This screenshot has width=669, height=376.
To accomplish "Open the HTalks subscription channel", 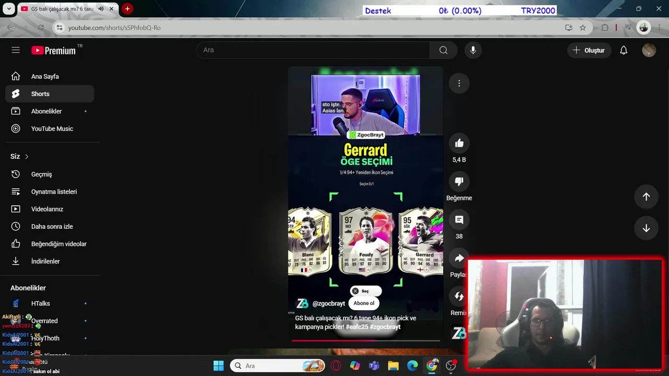I will tap(50, 303).
